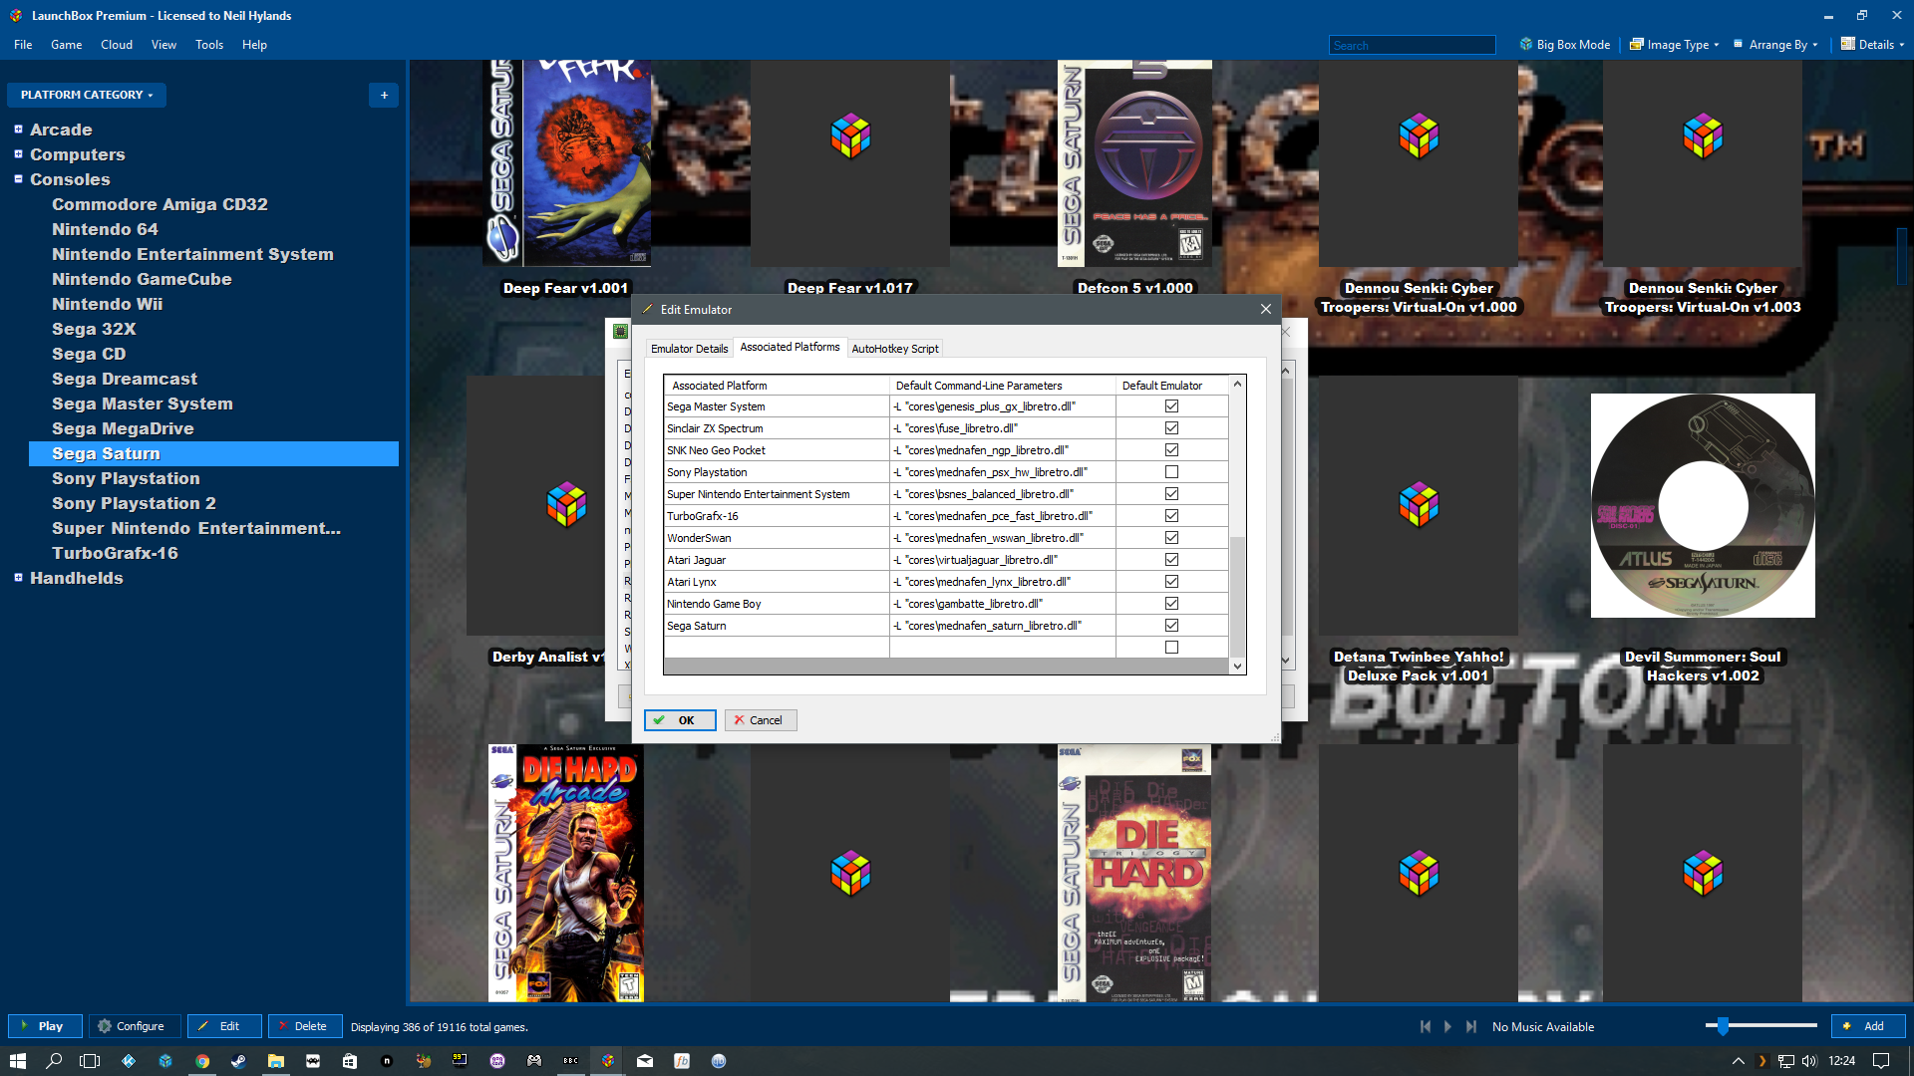Open Configure with the gear icon
The width and height of the screenshot is (1914, 1076).
[x=134, y=1026]
